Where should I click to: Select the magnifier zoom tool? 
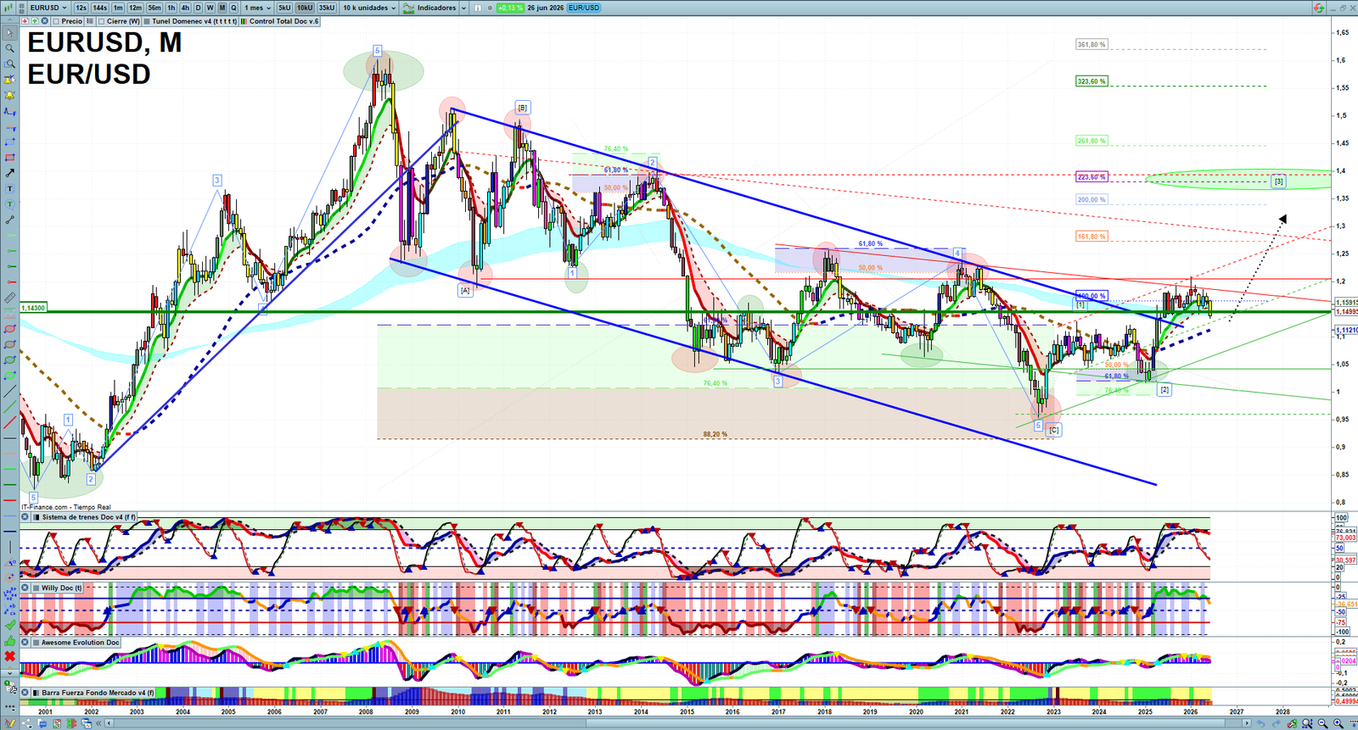click(x=9, y=48)
